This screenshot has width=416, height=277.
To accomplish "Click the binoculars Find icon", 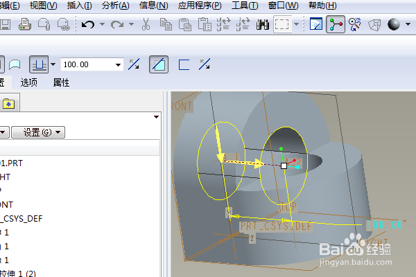I will coord(263,25).
